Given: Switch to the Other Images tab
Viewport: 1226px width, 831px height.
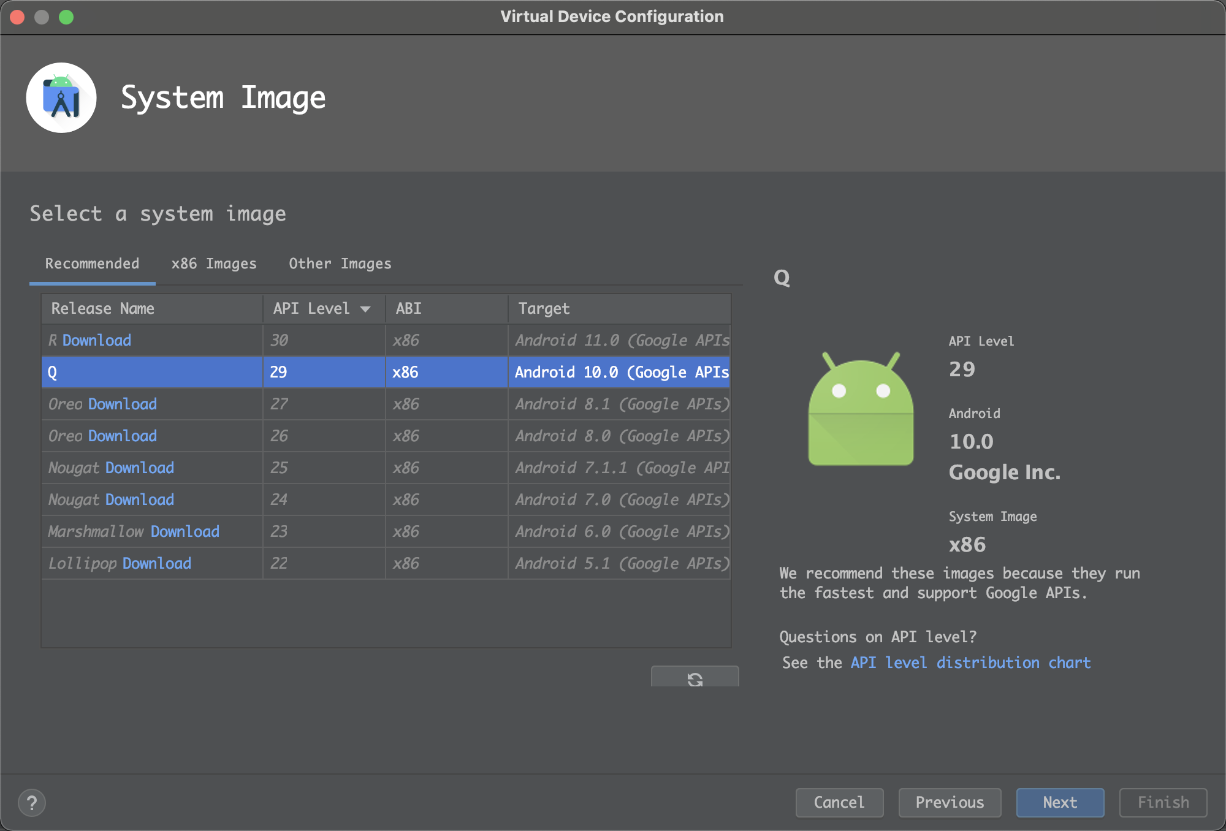Looking at the screenshot, I should click(340, 264).
